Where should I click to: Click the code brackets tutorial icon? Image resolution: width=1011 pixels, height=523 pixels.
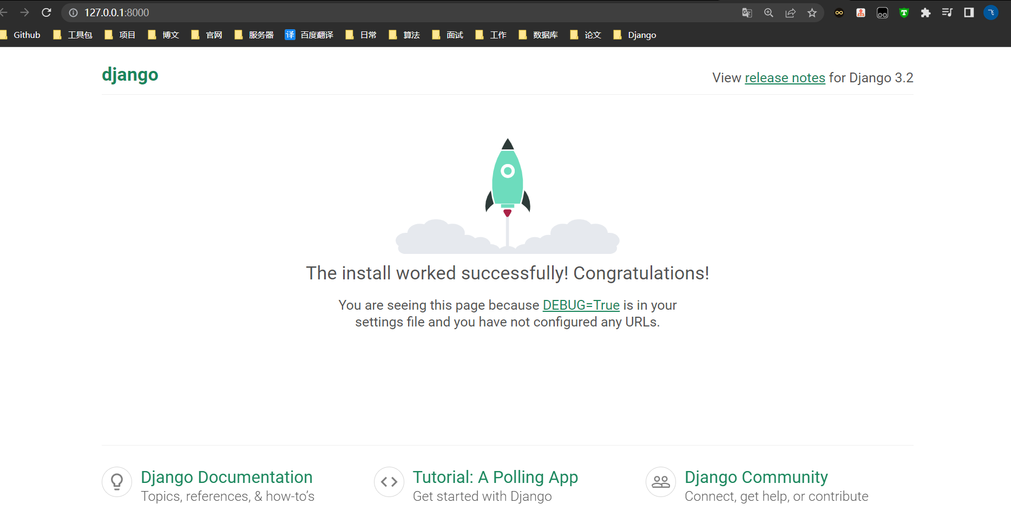click(x=389, y=482)
